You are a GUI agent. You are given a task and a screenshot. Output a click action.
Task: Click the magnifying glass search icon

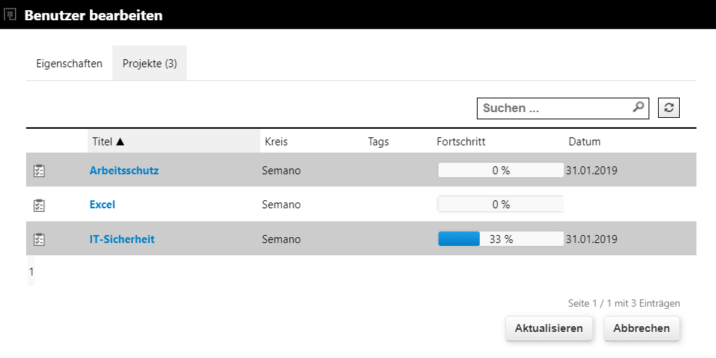[638, 107]
